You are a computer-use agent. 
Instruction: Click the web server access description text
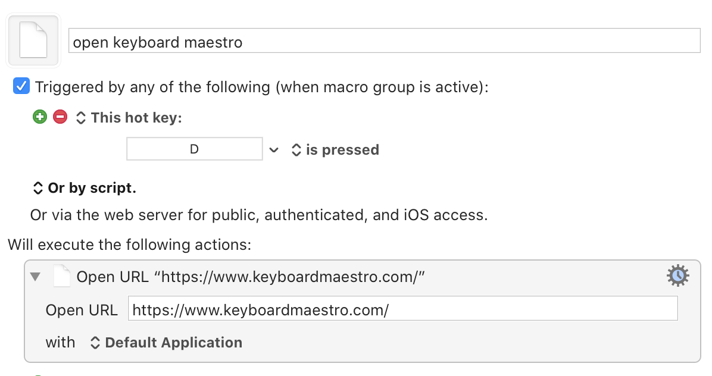click(x=259, y=215)
